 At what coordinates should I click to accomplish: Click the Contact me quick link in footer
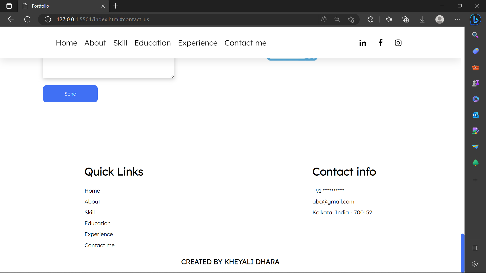click(x=99, y=245)
